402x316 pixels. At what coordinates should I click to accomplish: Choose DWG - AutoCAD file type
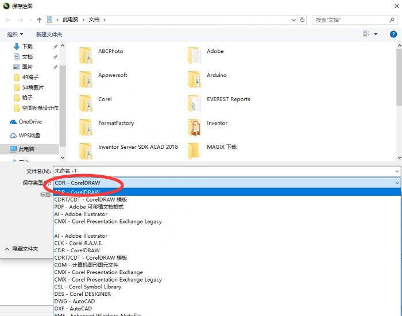click(75, 301)
